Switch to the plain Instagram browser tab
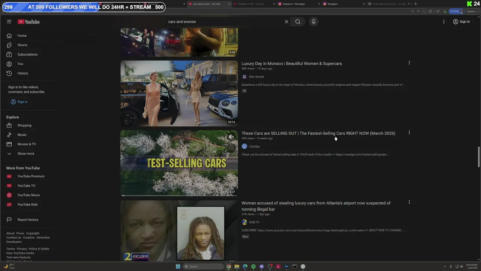 (343, 4)
